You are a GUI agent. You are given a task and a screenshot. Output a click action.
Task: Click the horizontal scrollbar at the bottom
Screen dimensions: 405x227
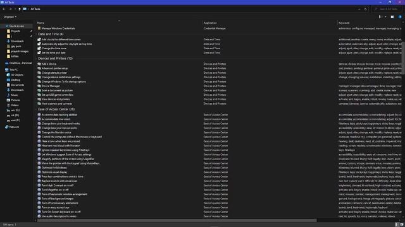tap(177, 221)
